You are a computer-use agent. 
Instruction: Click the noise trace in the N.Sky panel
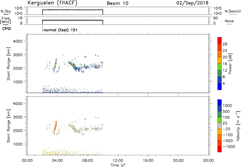(73, 10)
